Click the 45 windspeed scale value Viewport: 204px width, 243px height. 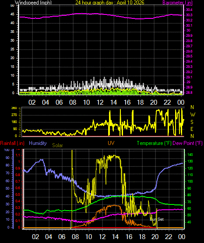point(12,14)
